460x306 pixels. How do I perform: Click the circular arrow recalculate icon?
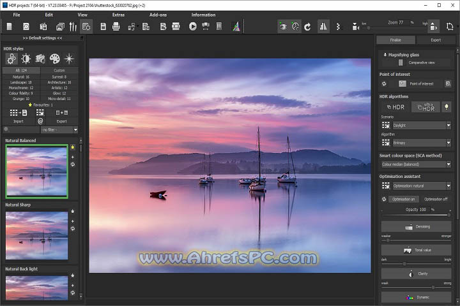(307, 27)
